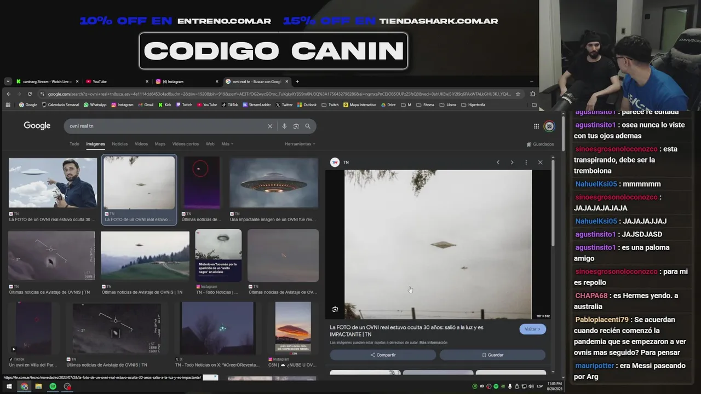The width and height of the screenshot is (701, 394).
Task: Open the Misterio en Tucumán Instagram thumbnail
Action: (219, 255)
